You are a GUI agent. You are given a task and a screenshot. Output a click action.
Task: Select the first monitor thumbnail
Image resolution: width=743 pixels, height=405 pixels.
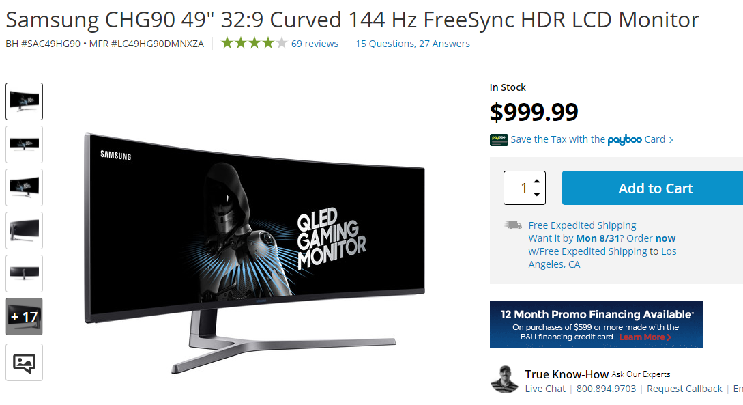(x=24, y=102)
